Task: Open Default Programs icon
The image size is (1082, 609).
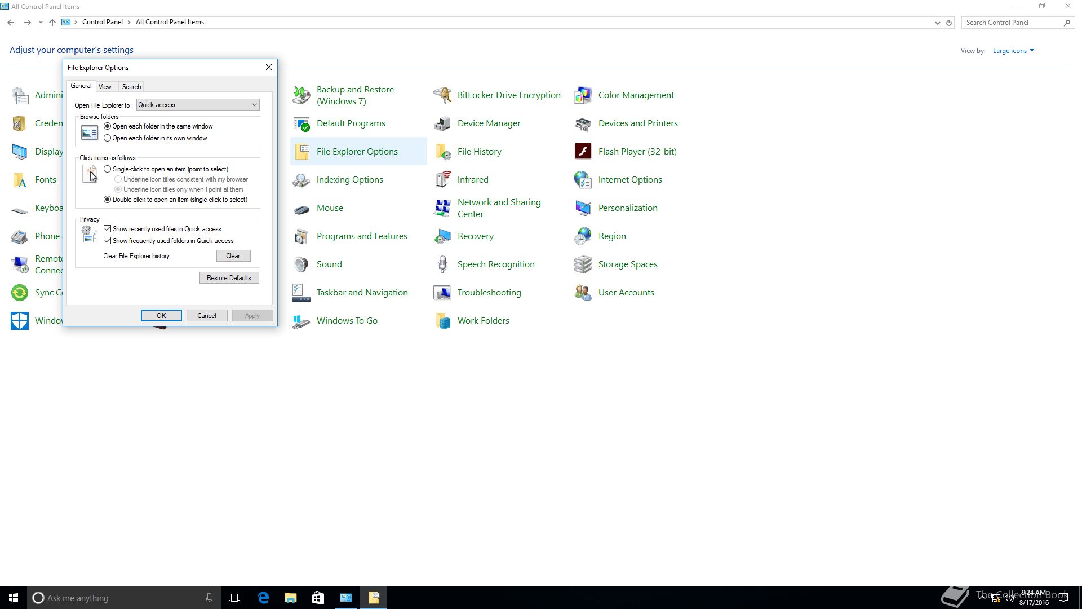Action: [301, 123]
